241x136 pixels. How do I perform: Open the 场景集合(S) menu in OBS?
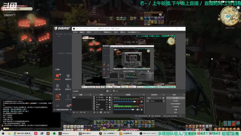108,32
